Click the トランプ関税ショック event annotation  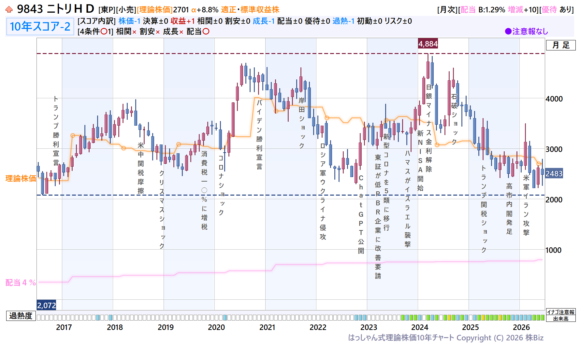pyautogui.click(x=484, y=209)
